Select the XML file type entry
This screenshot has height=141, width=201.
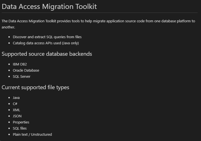point(17,110)
